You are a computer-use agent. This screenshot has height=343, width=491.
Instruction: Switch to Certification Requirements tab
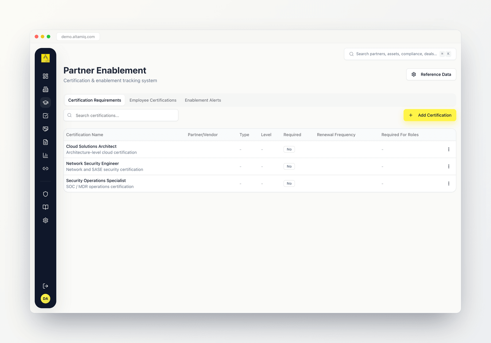[95, 100]
